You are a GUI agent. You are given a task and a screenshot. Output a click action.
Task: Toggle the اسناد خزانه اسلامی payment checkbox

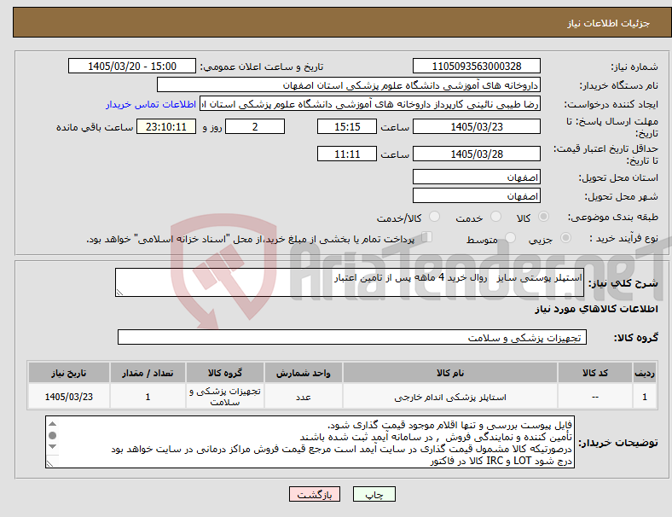click(x=427, y=237)
